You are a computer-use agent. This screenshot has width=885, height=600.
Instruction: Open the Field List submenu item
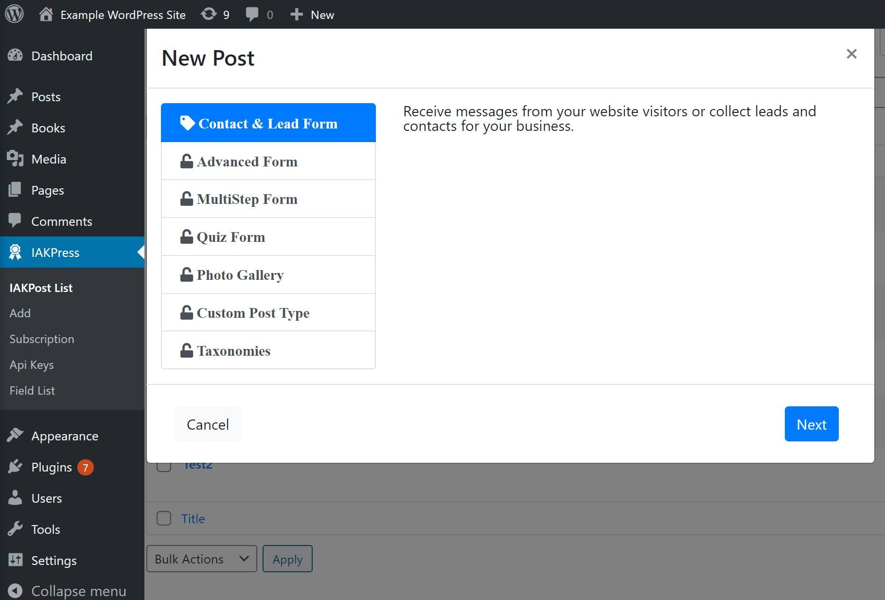click(32, 390)
